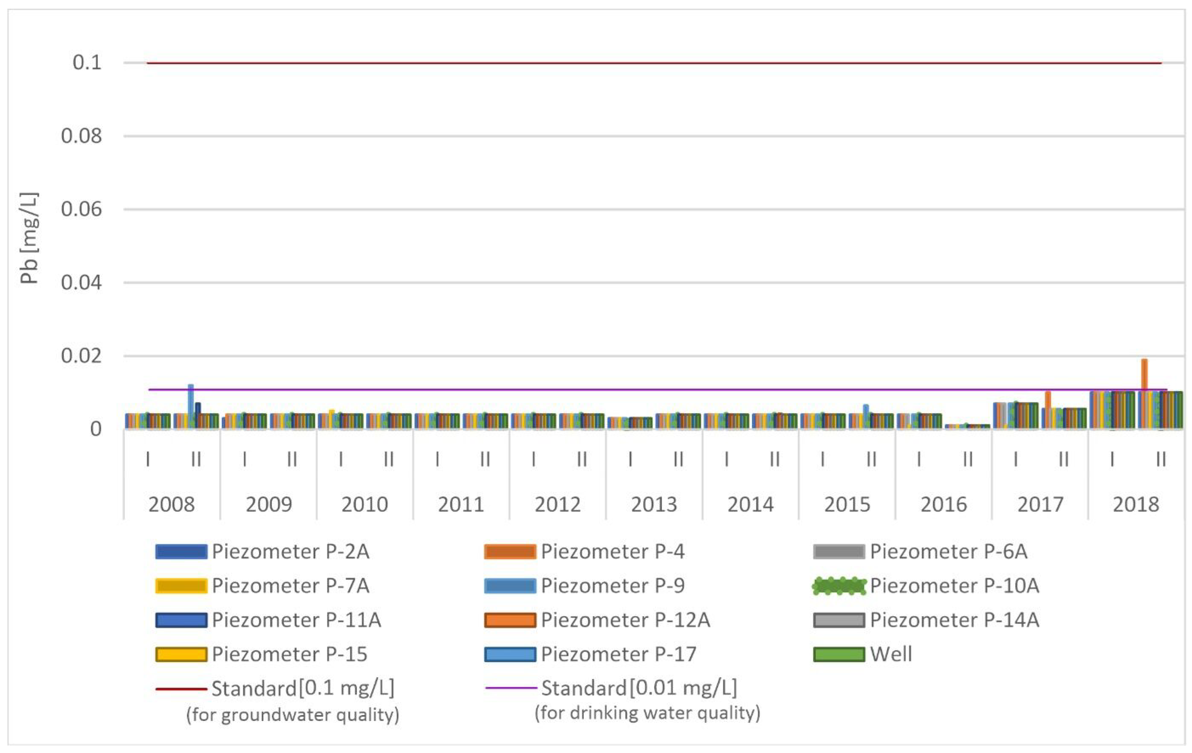
Task: Click the Piezometer P-17 legend swatch
Action: coord(510,654)
